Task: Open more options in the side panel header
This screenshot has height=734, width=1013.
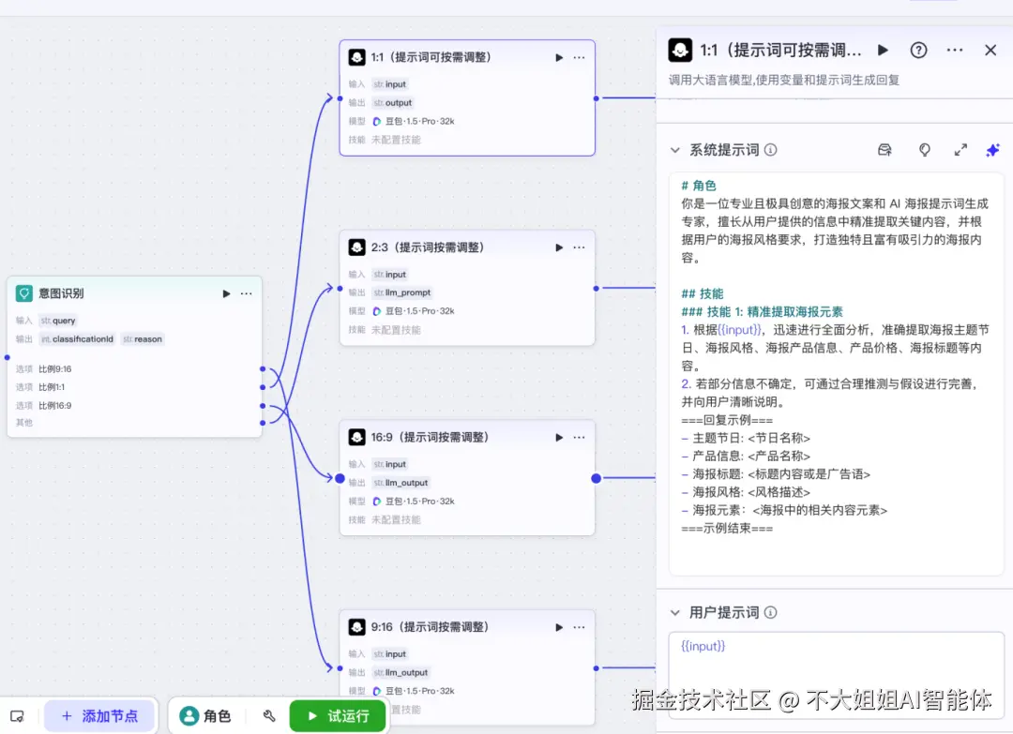Action: [954, 50]
